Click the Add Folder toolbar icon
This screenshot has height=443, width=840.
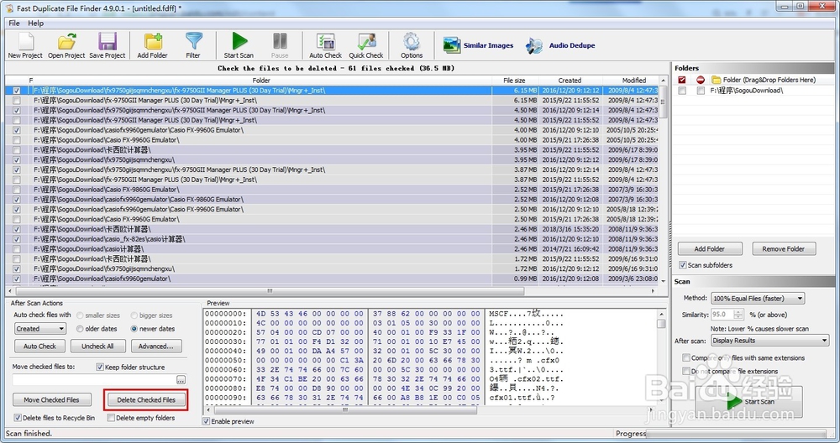[x=152, y=45]
